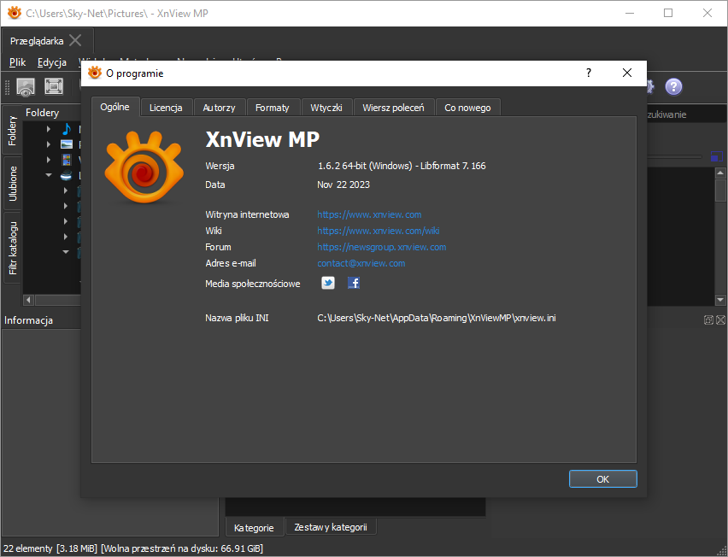The width and height of the screenshot is (728, 557).
Task: Click the right panel scroll down arrow
Action: tap(720, 301)
